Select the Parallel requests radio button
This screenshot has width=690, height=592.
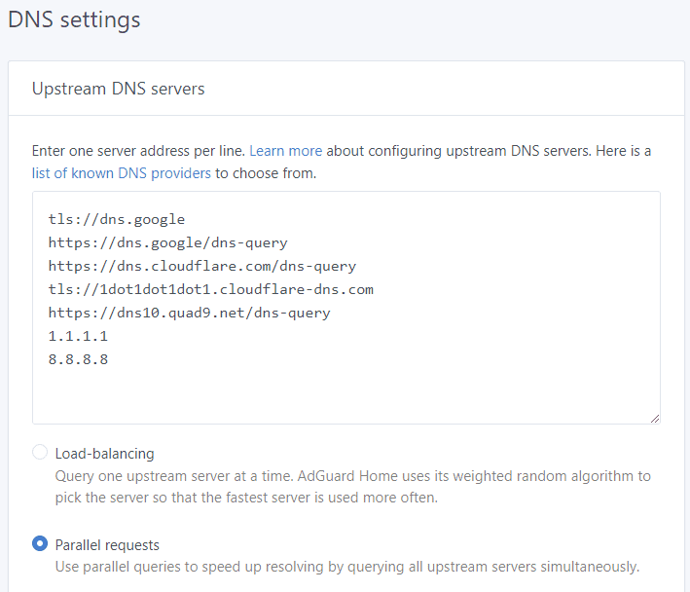point(40,543)
